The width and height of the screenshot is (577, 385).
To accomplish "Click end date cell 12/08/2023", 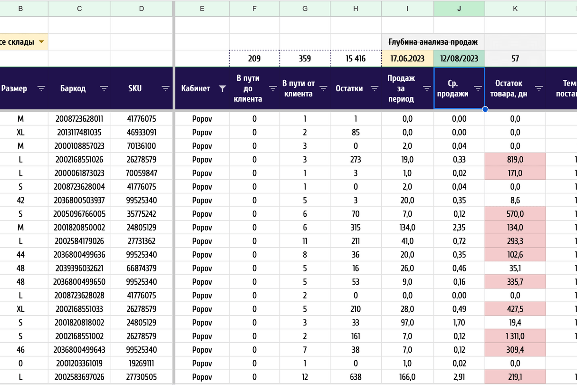I will coord(459,58).
